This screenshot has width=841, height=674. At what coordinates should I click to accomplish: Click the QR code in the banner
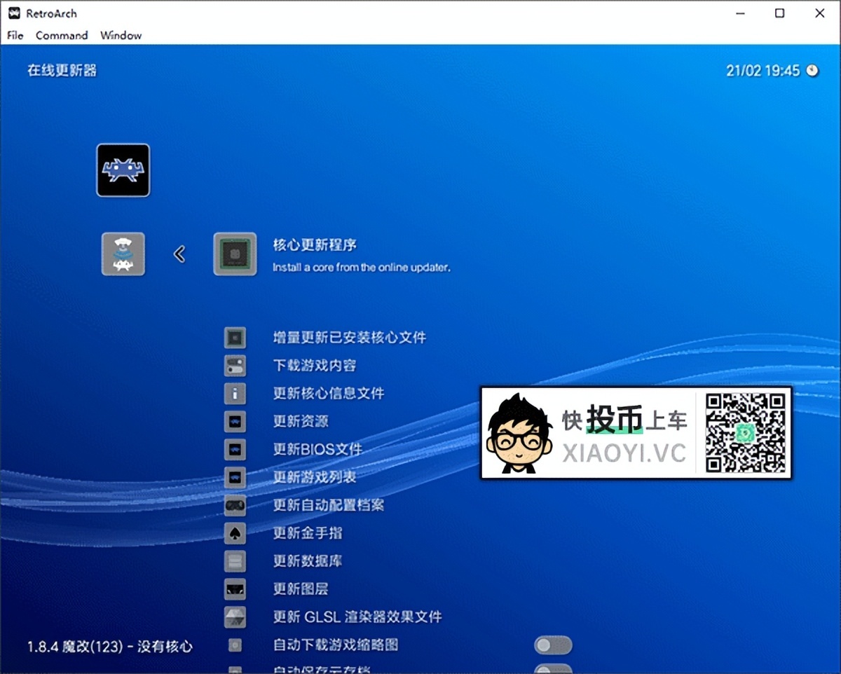[x=744, y=433]
